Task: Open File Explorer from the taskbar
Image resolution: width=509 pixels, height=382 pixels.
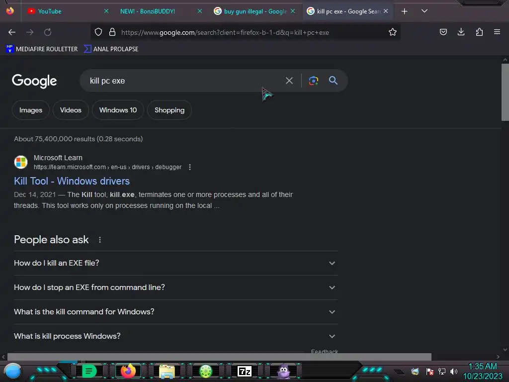Action: pyautogui.click(x=167, y=372)
